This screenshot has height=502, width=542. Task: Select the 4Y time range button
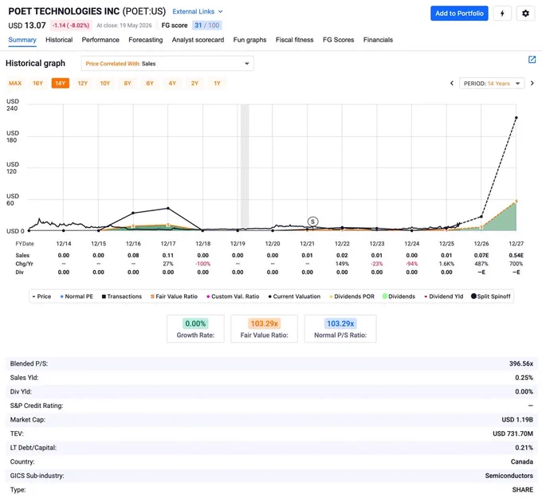[172, 83]
